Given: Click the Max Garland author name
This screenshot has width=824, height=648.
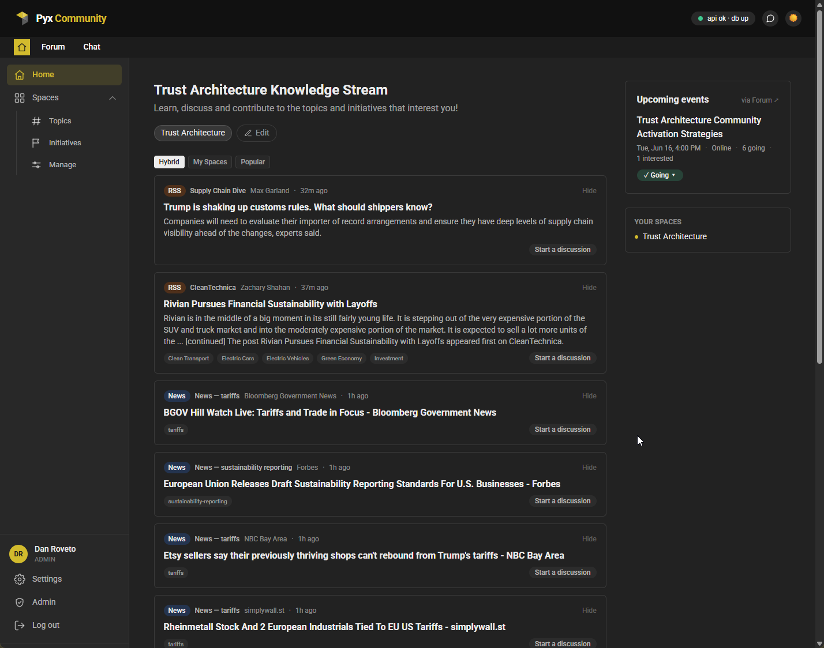Looking at the screenshot, I should click(269, 191).
